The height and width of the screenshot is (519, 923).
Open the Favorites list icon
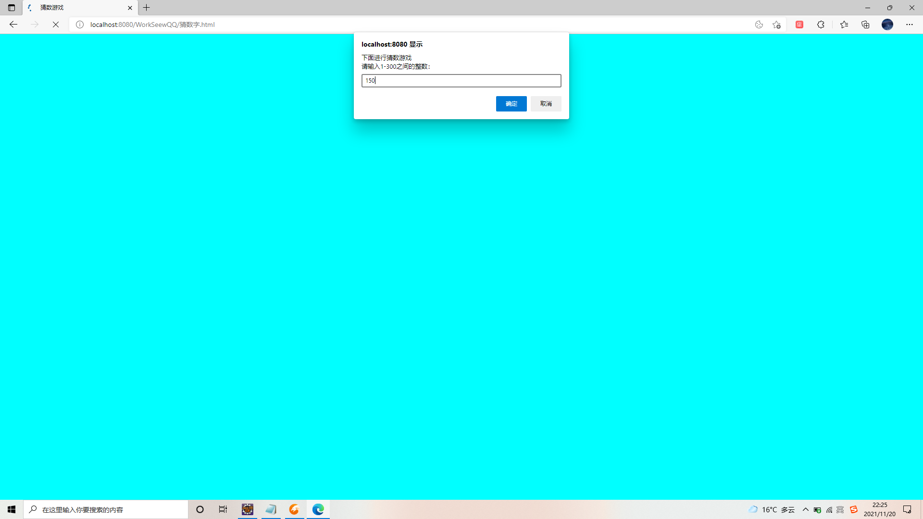(844, 25)
